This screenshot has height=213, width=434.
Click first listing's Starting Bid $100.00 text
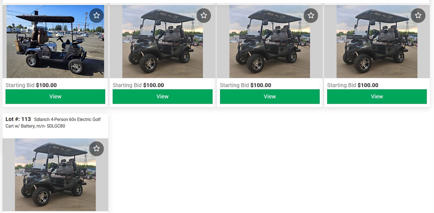point(31,85)
